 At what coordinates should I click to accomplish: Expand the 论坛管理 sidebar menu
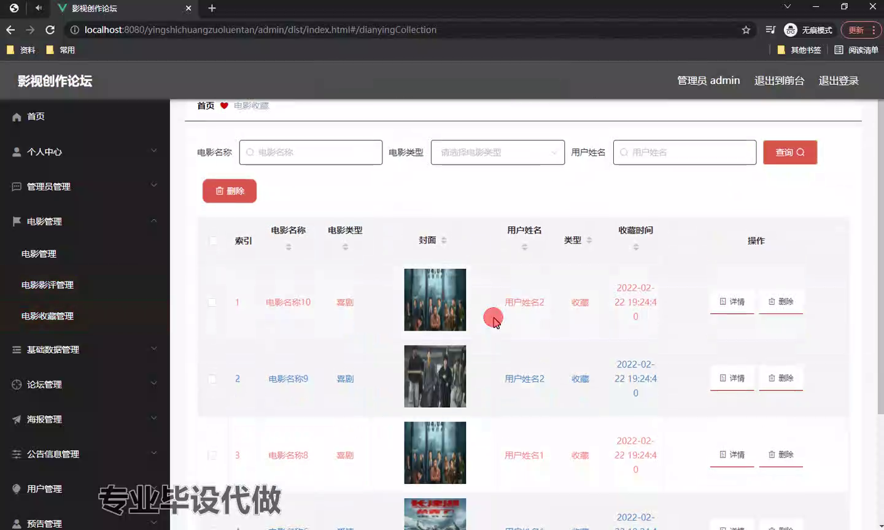(154, 383)
